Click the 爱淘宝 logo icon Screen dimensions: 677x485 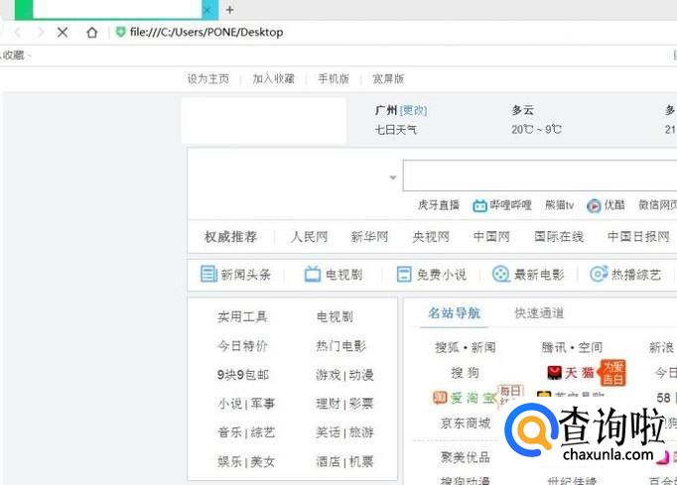point(440,398)
